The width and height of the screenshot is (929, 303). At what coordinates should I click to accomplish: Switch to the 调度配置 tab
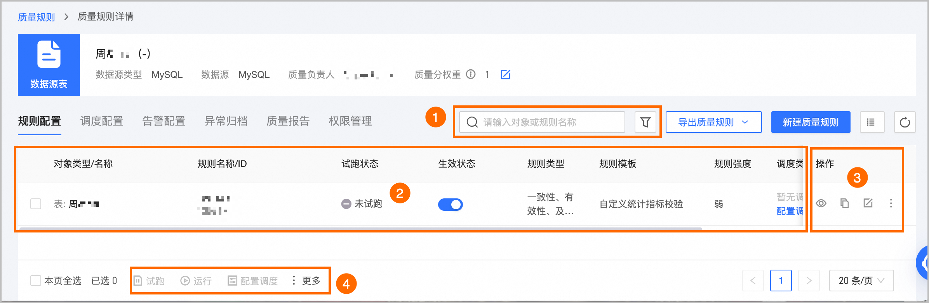click(x=101, y=121)
